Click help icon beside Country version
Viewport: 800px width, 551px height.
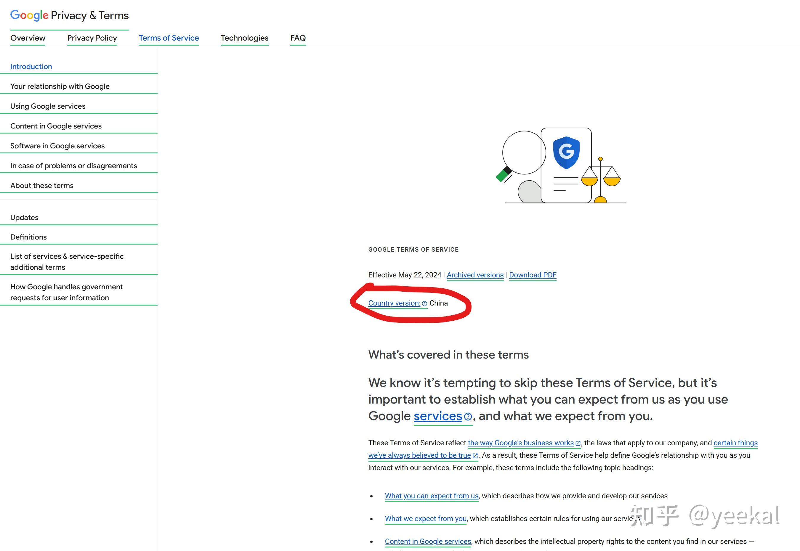(x=424, y=303)
